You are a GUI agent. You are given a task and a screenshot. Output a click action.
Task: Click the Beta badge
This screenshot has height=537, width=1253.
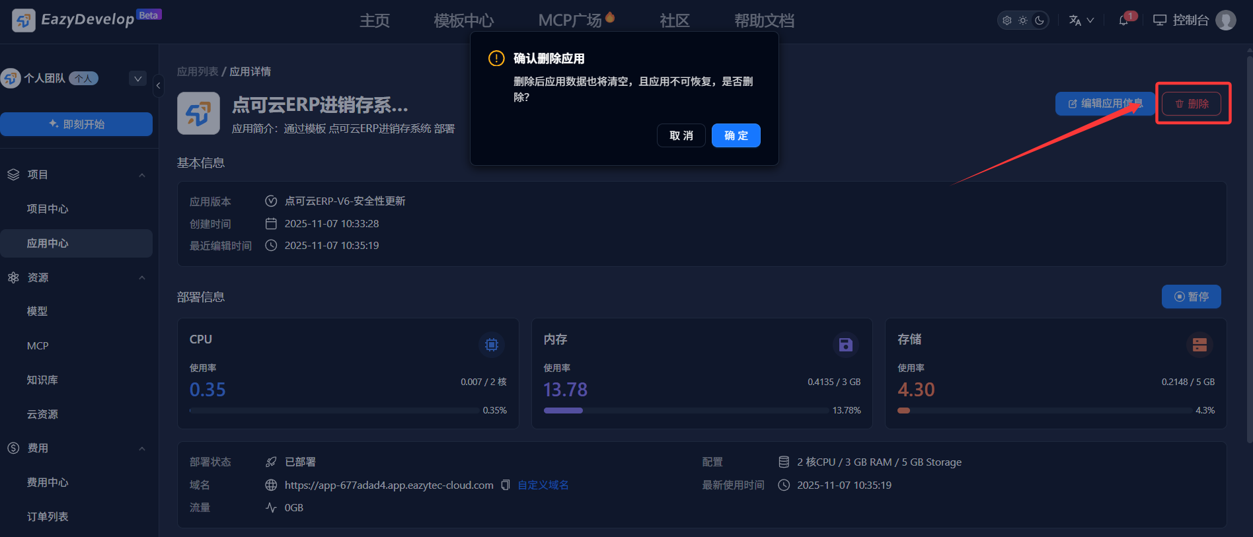tap(149, 15)
